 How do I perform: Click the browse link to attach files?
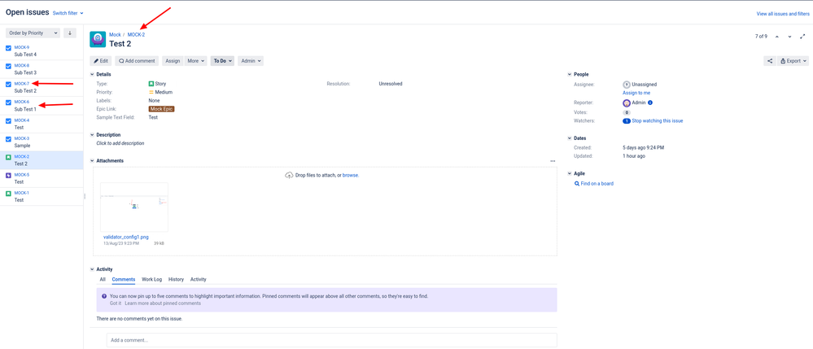coord(351,175)
